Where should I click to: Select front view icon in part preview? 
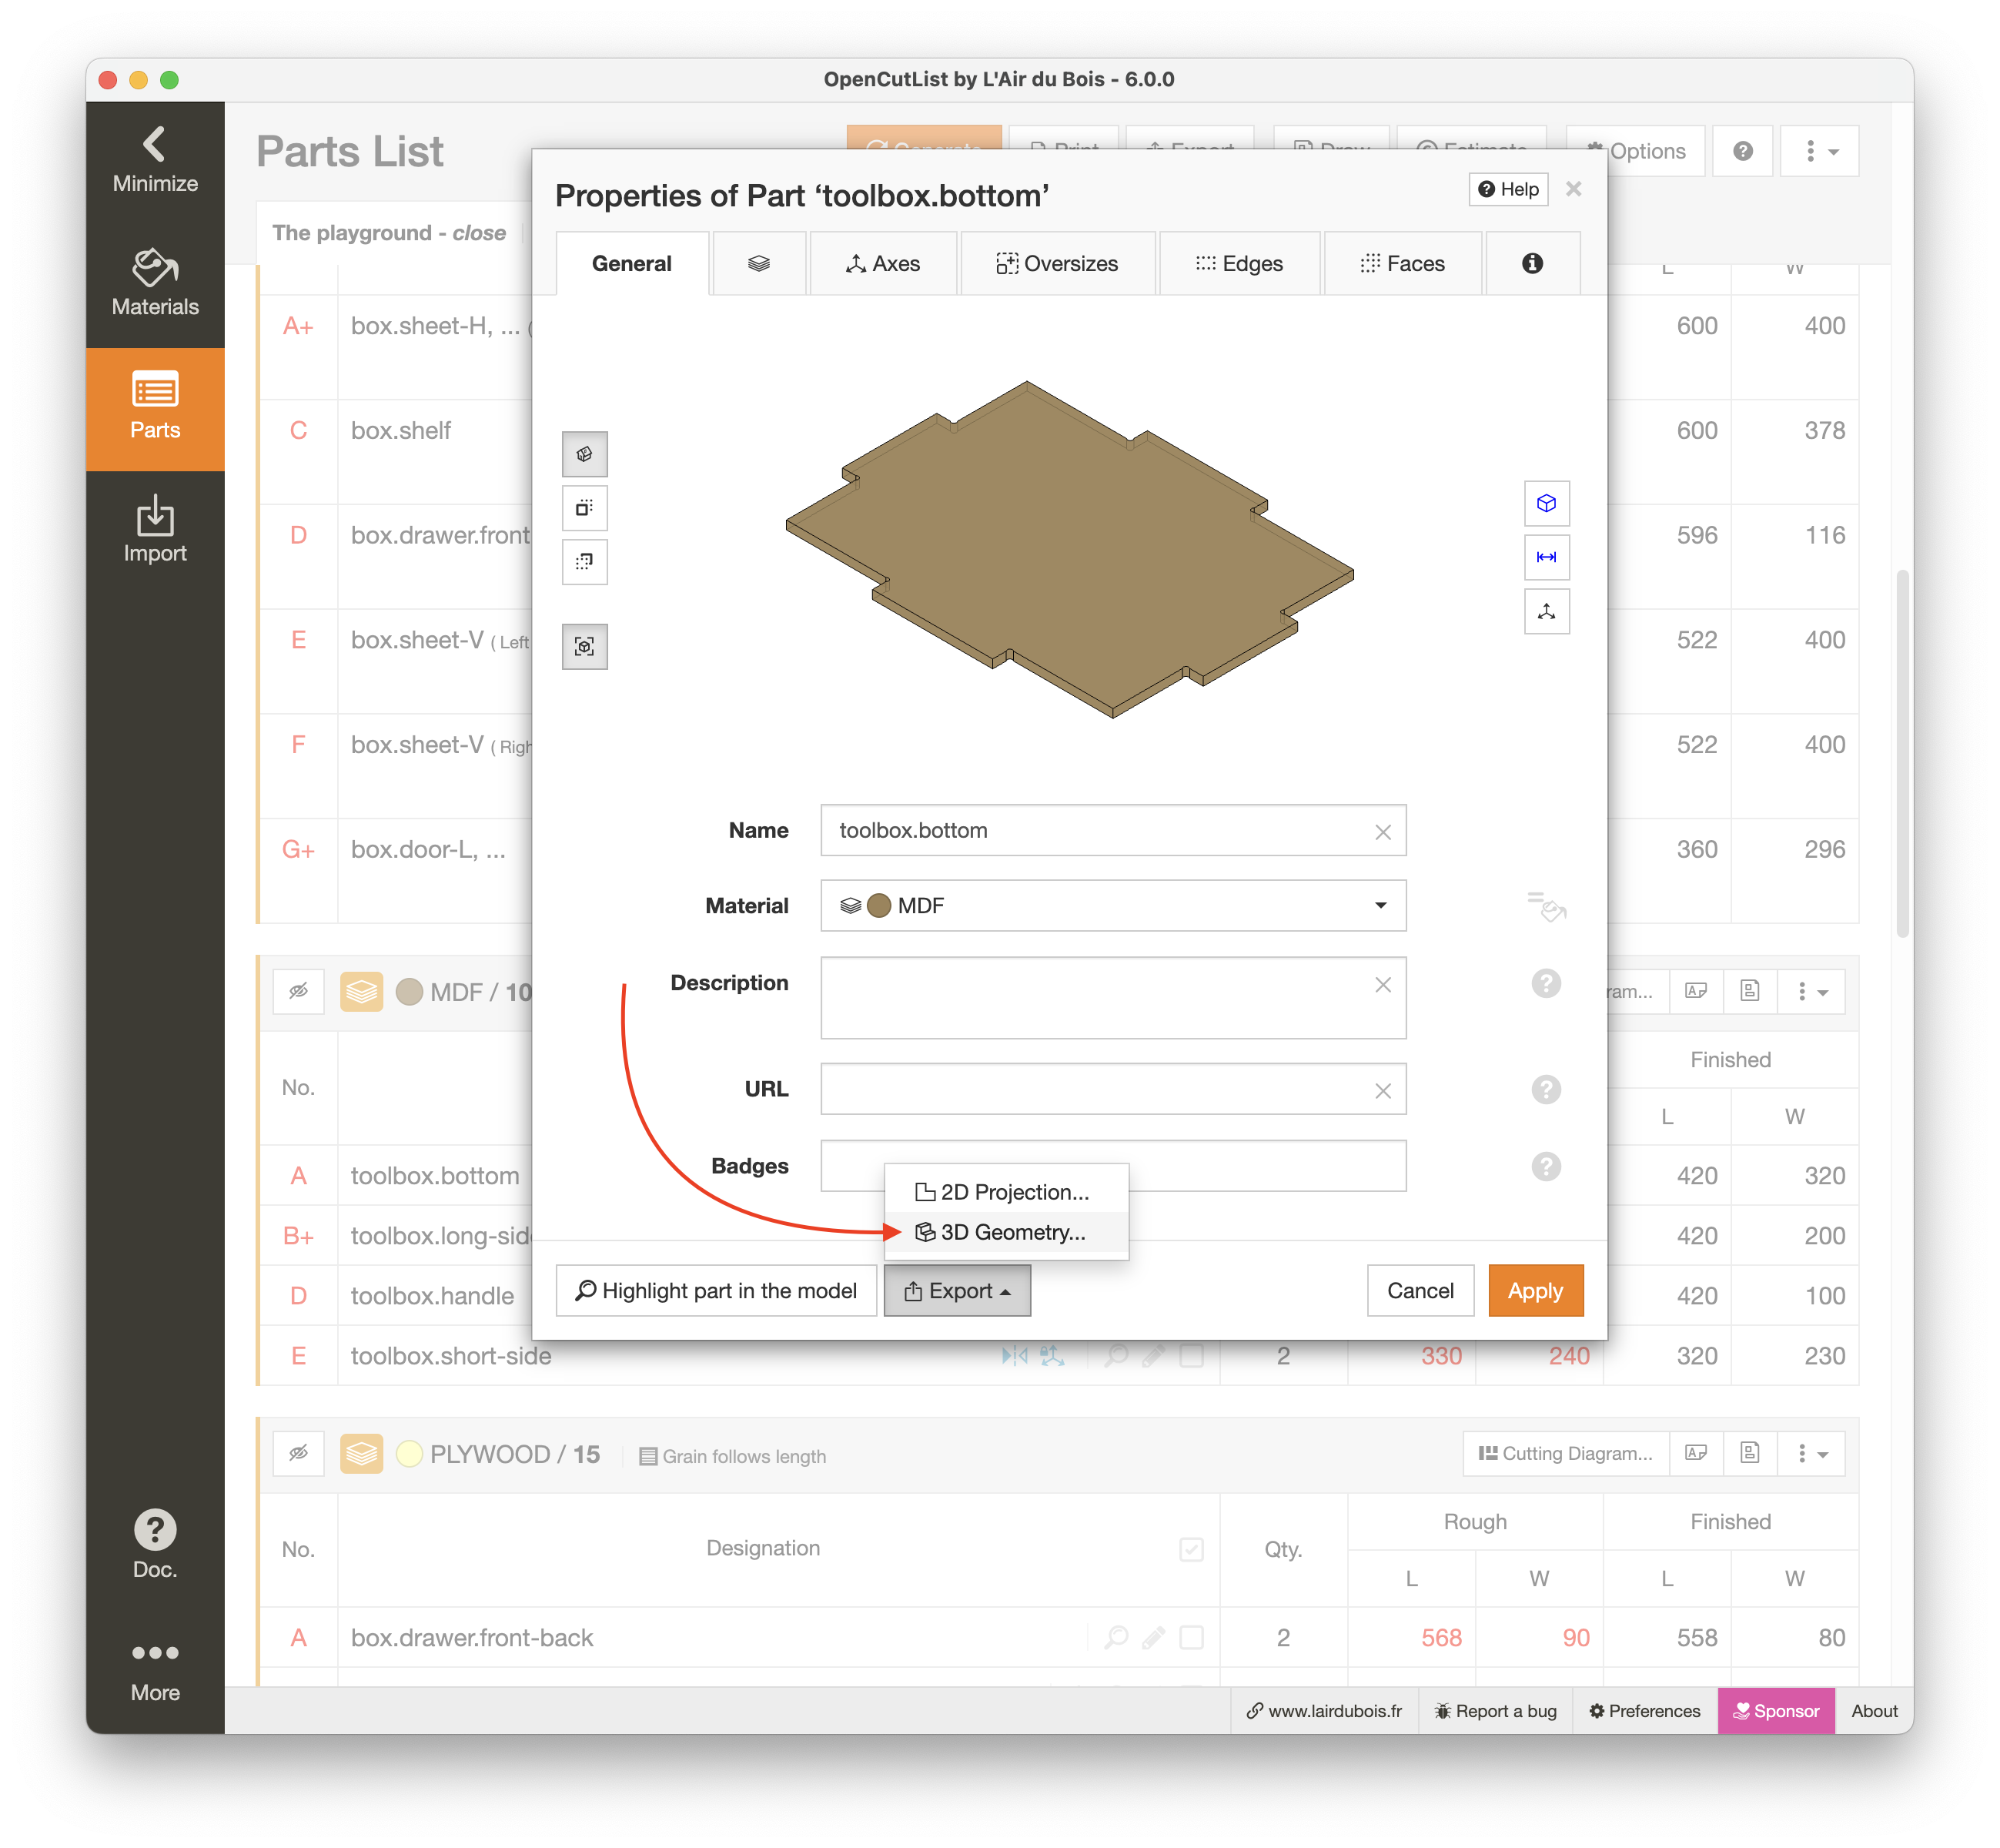coord(585,507)
